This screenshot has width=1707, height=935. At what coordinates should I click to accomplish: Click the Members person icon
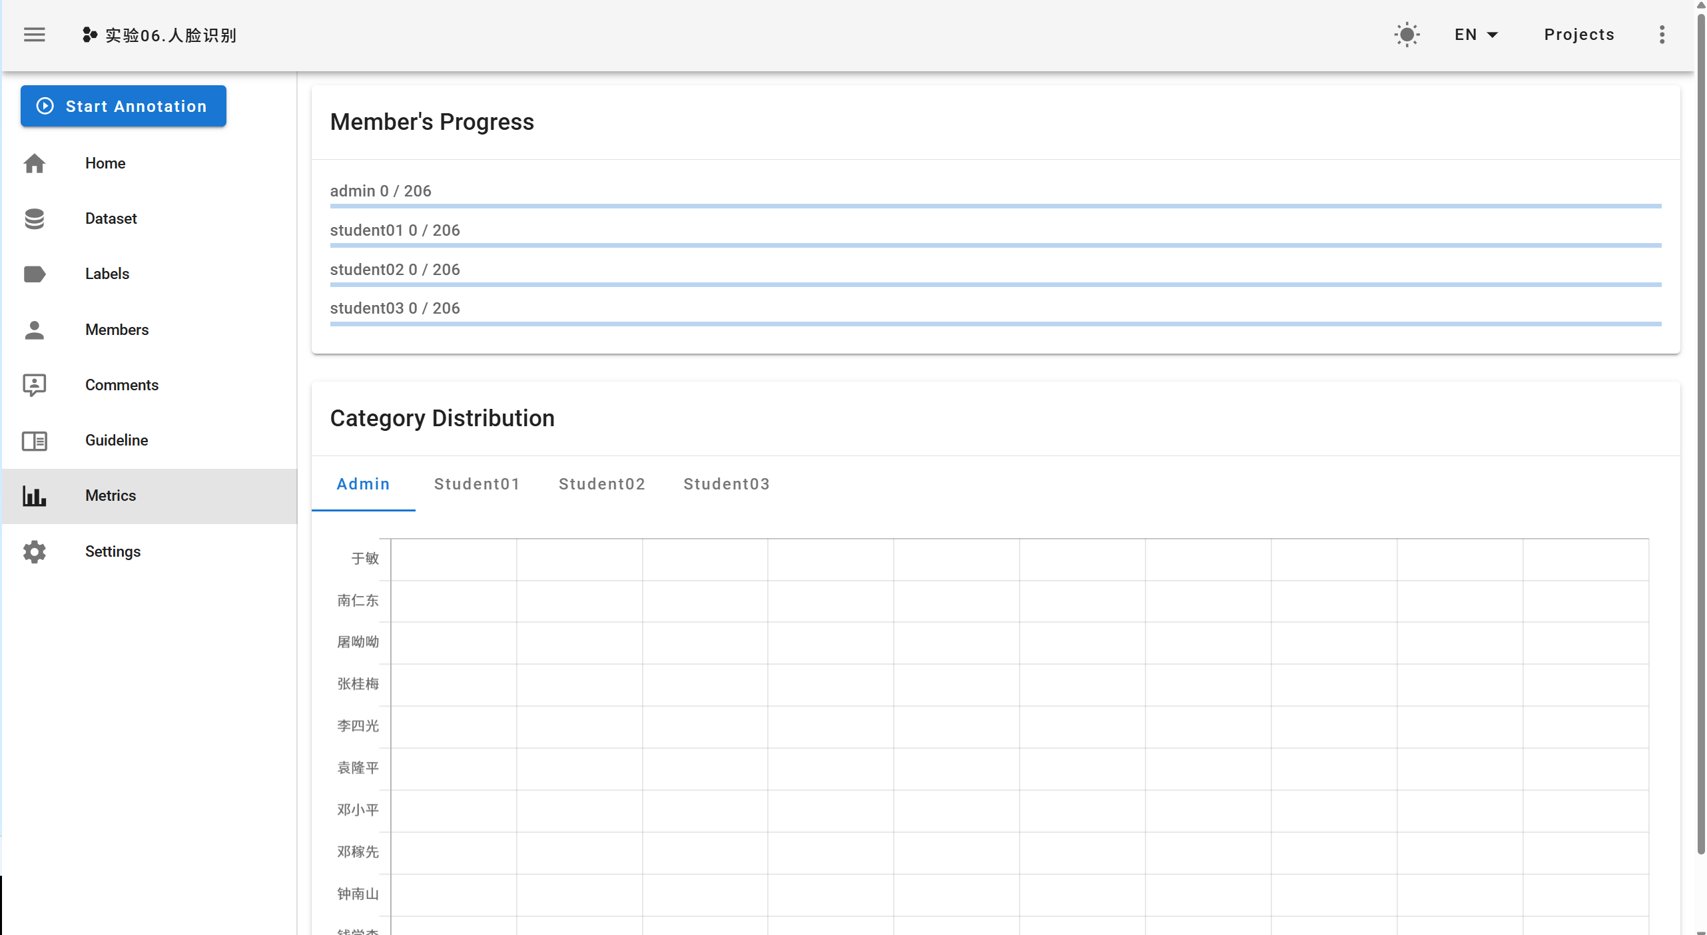click(x=35, y=330)
